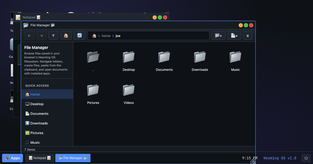Go up one directory with up arrow

coord(53,36)
